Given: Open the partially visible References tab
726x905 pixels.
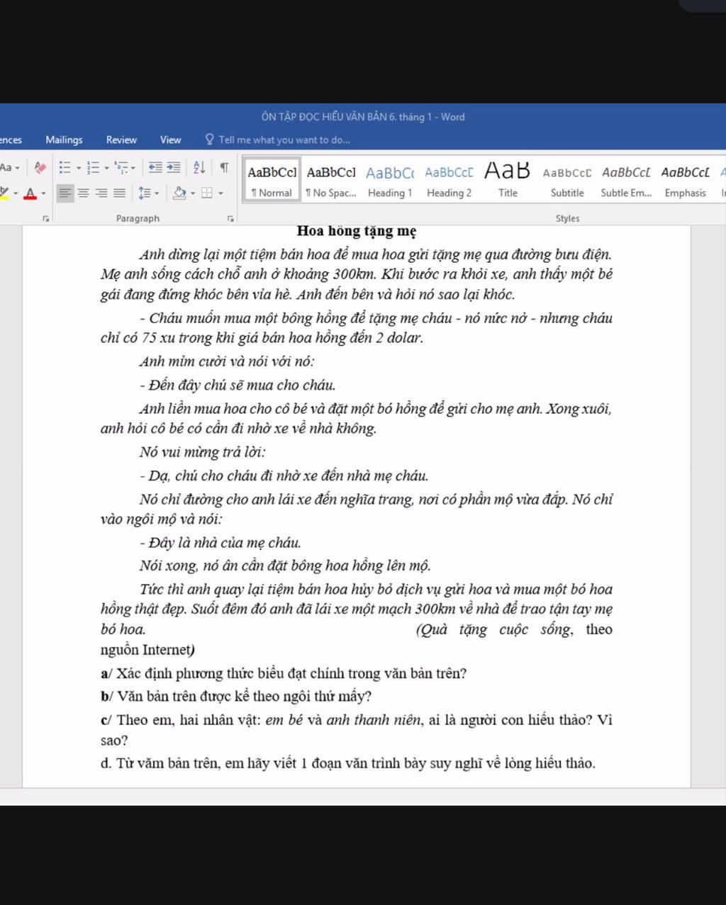Looking at the screenshot, I should click(x=11, y=140).
